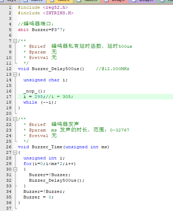Place cursor on the Buzzer = 0; line
This screenshot has width=173, height=211.
tap(38, 197)
